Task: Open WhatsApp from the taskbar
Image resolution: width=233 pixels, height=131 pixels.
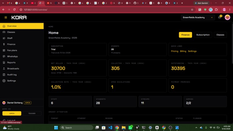Action: pyautogui.click(x=130, y=128)
